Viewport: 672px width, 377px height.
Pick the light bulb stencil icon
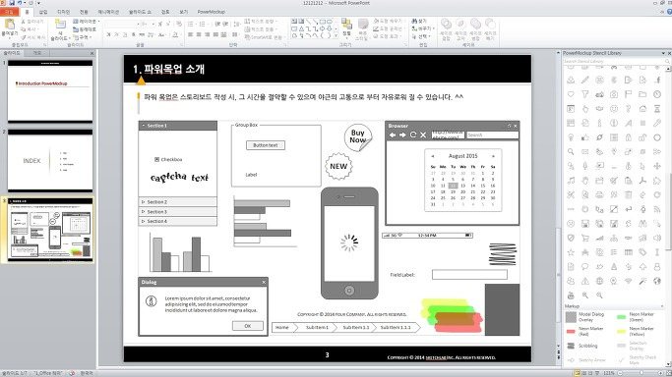tap(571, 137)
